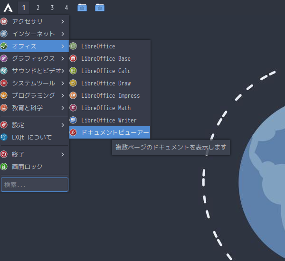Screen dimensions: 285x261
Task: Click the 教育と科学 category icon
Action: (x=4, y=108)
